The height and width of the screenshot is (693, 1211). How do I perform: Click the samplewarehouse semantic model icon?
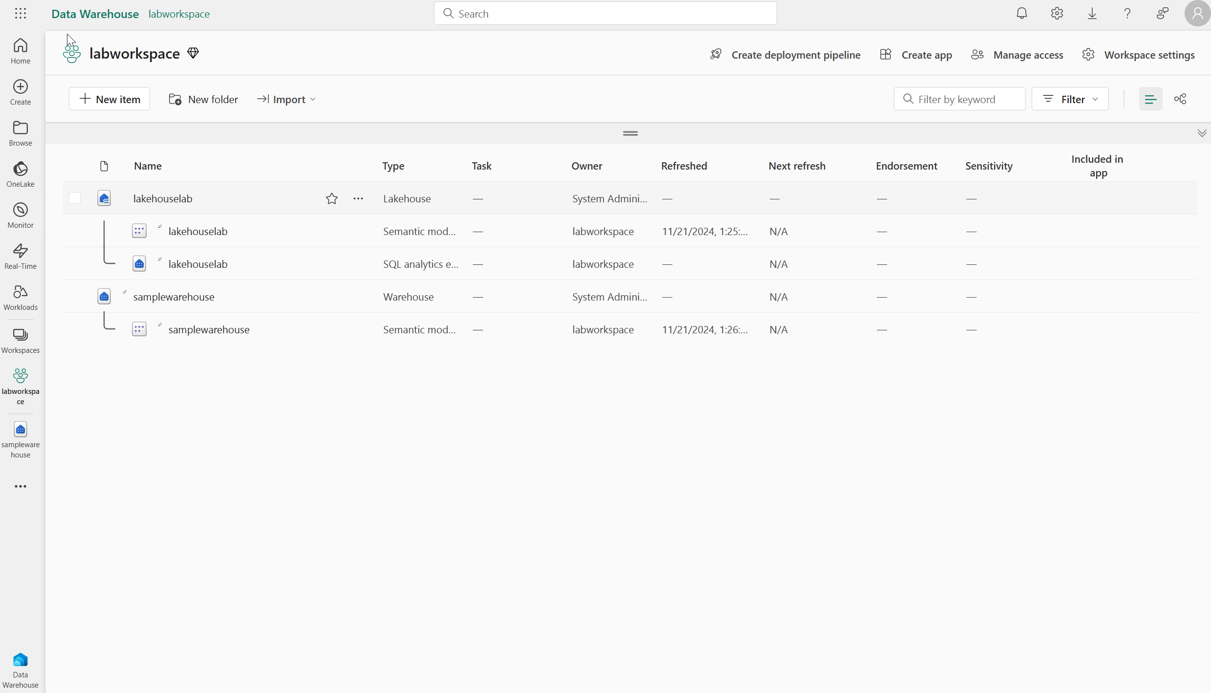(139, 329)
